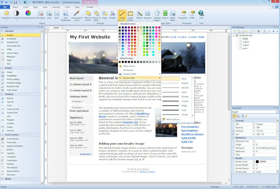This screenshot has height=189, width=280.
Task: Open the Align tool
Action: coord(105,13)
